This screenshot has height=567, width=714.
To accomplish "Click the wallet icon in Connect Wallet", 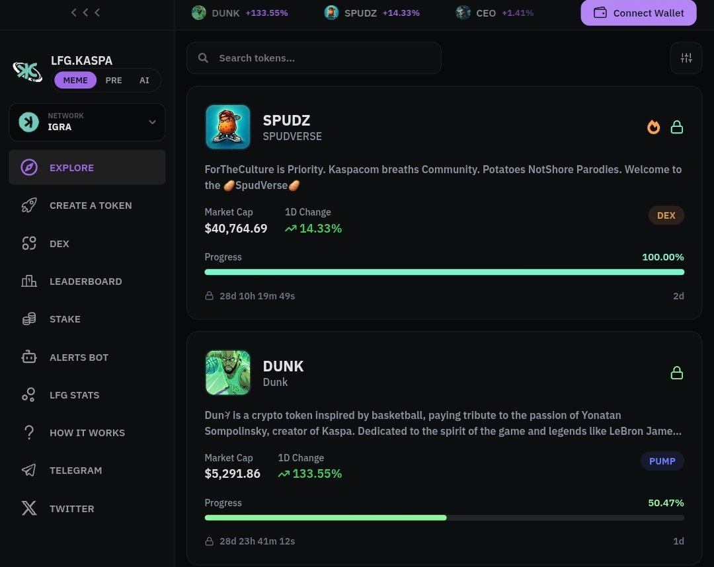I will (600, 13).
